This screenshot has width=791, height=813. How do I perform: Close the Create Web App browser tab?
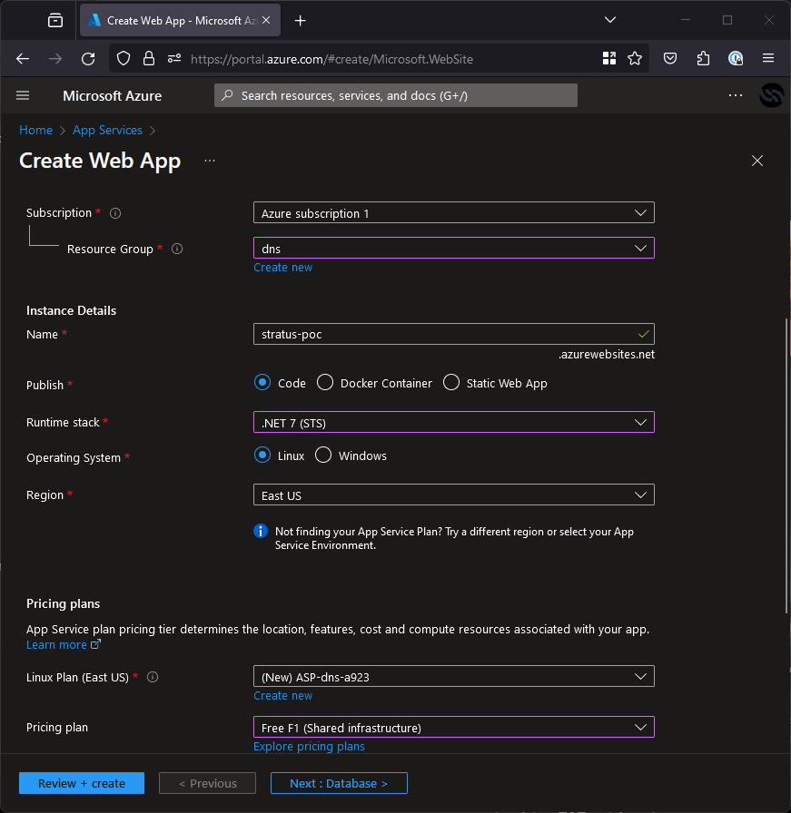266,20
